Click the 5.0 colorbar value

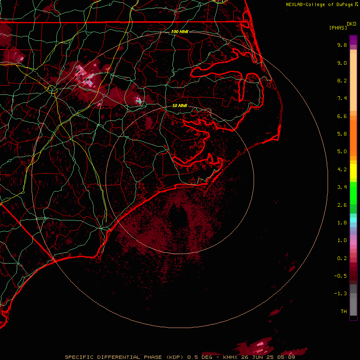[x=342, y=152]
